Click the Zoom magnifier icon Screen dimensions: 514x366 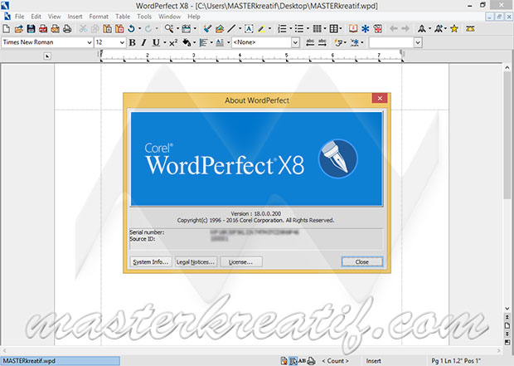point(169,29)
